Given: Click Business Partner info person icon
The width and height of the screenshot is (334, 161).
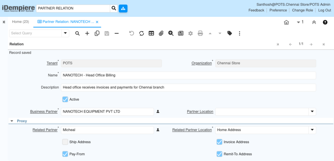Looking at the screenshot, I should (158, 112).
